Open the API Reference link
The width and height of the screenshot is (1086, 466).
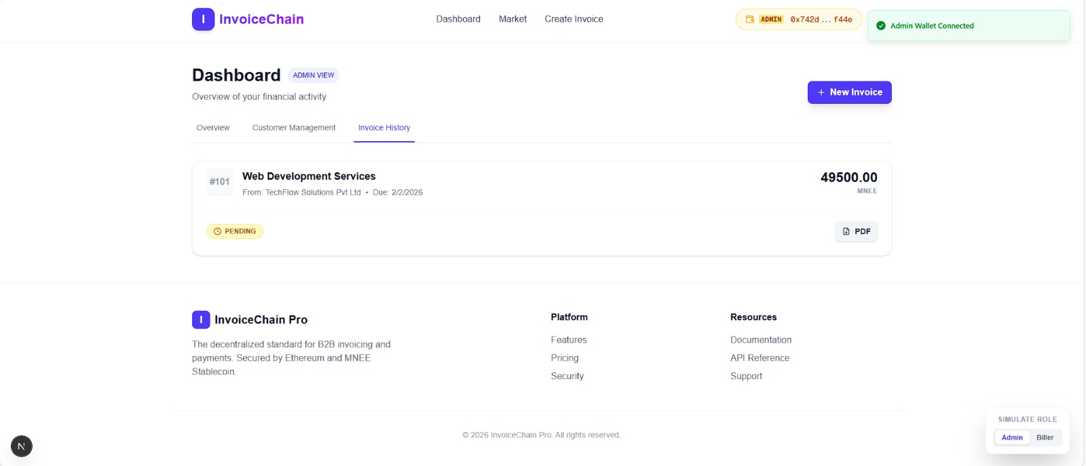[760, 358]
